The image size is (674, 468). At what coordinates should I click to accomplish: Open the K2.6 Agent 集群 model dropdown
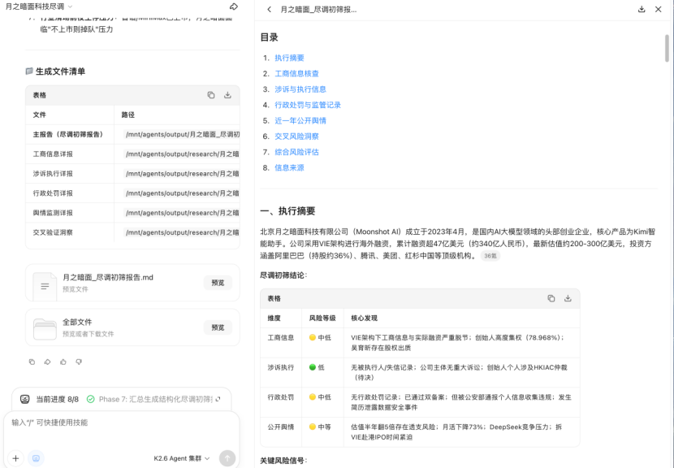[182, 458]
